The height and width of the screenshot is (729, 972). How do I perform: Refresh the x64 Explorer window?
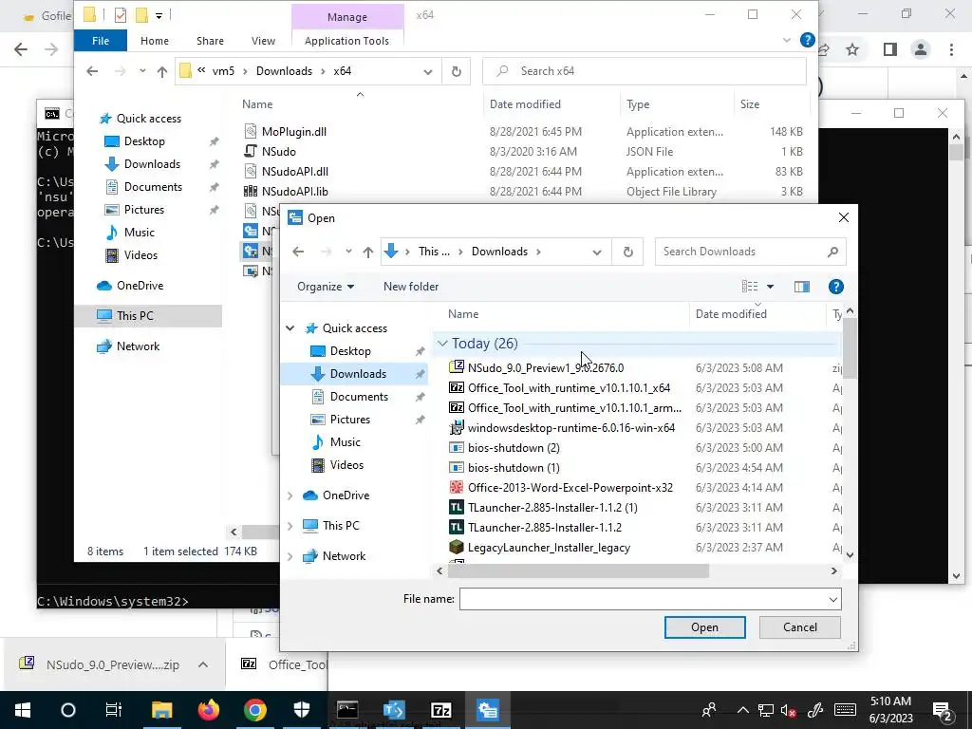pos(457,71)
